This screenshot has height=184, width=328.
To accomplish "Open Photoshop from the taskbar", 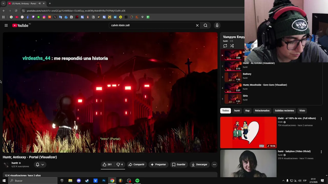I will pos(104,181).
